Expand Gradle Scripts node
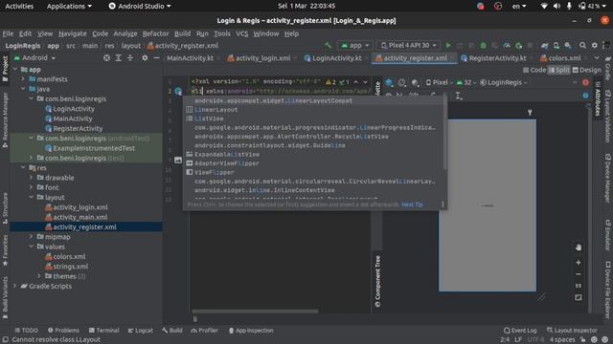Screen dimensions: 613x344 15,286
